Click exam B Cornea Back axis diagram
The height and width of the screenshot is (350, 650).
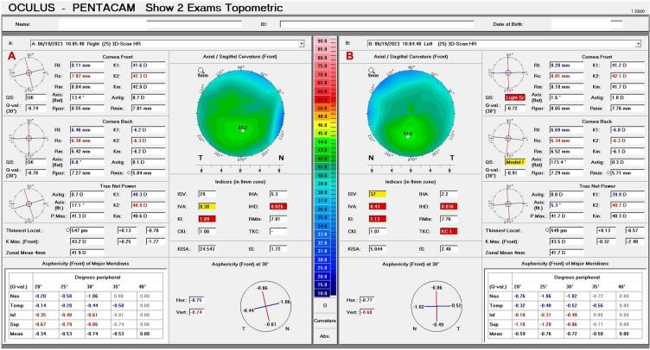[x=508, y=138]
